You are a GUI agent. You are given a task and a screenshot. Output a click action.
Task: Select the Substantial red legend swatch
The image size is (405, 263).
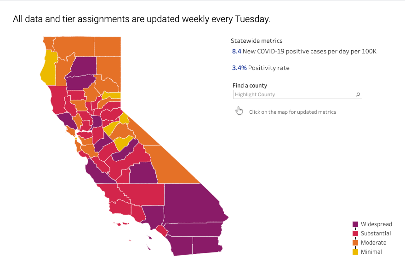click(x=355, y=234)
